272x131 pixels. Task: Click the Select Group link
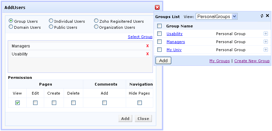click(140, 37)
